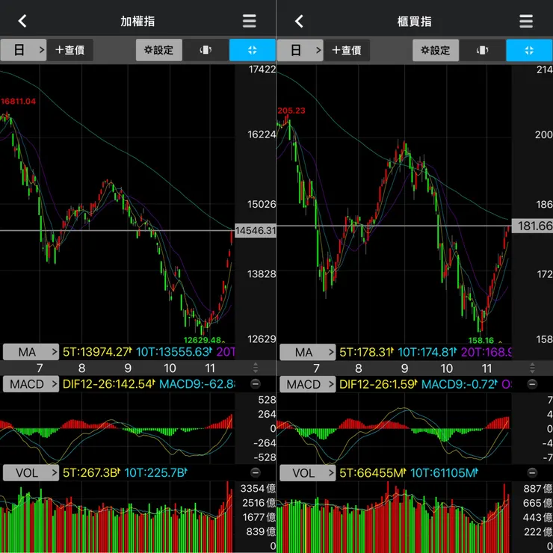Screen dimensions: 553x553
Task: Tap current price label 181.66
Action: coord(532,226)
